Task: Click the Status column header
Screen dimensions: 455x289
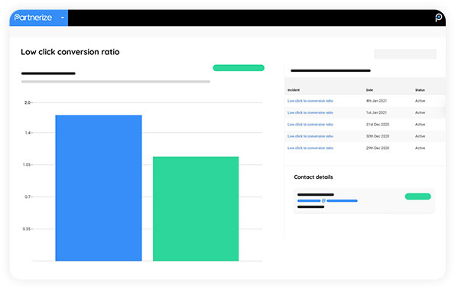Action: [x=420, y=90]
